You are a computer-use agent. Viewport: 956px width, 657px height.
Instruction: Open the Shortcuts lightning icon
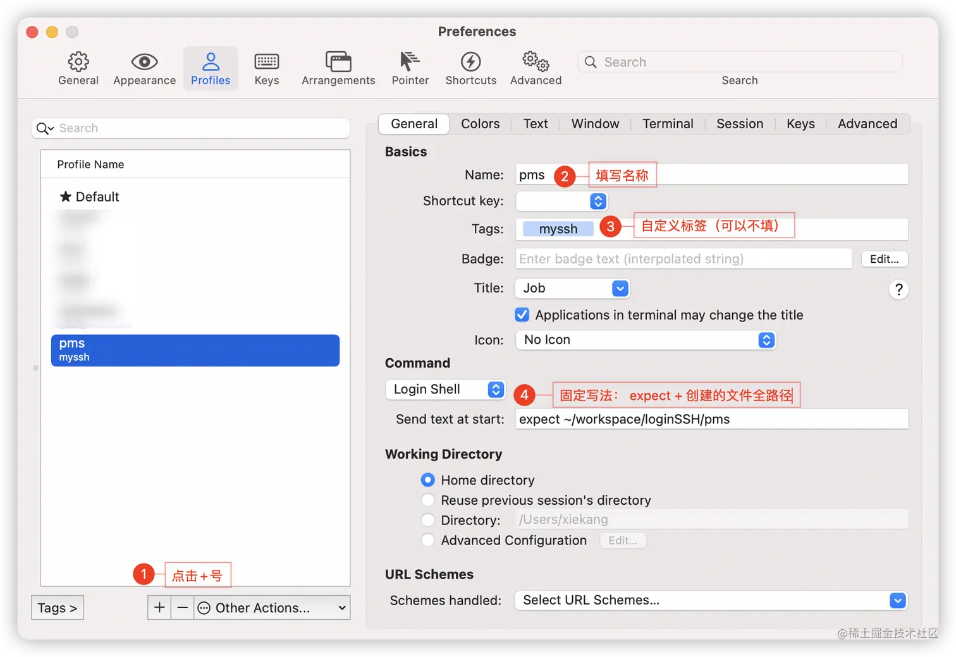pyautogui.click(x=470, y=62)
